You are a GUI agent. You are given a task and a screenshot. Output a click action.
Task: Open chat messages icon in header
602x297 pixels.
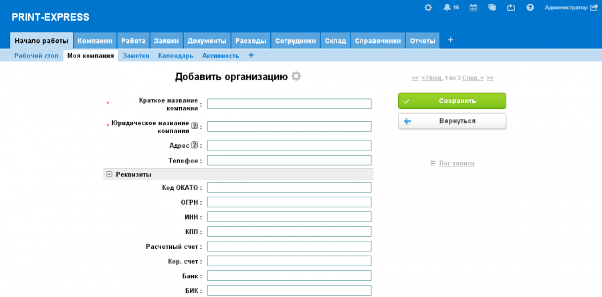[x=492, y=7]
